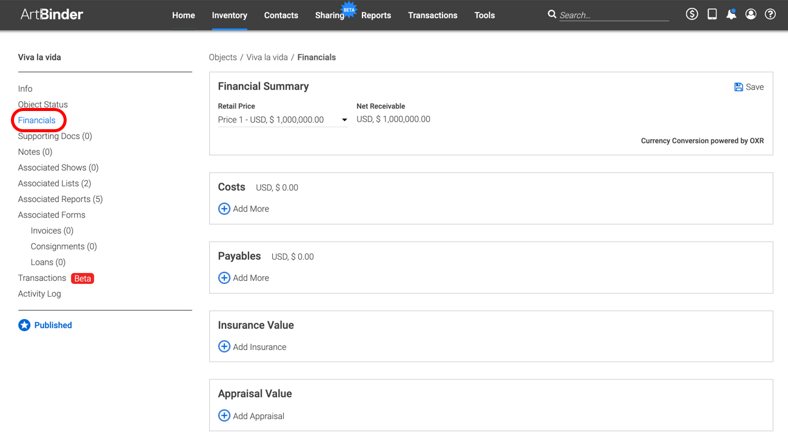Open the Contacts menu
The height and width of the screenshot is (438, 788).
click(x=281, y=15)
